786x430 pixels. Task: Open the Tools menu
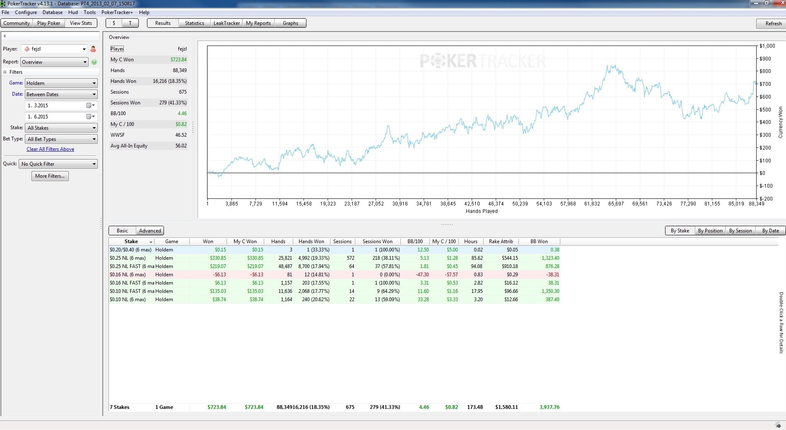pos(89,12)
